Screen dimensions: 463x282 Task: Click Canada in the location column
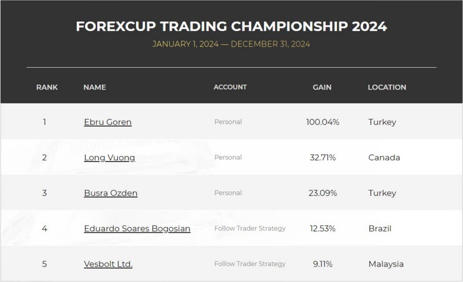pyautogui.click(x=384, y=158)
